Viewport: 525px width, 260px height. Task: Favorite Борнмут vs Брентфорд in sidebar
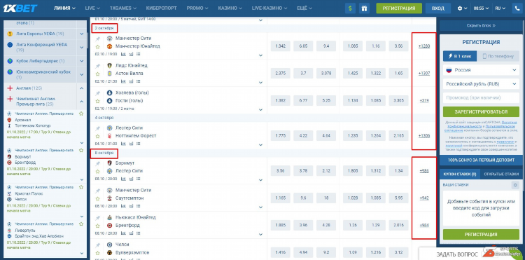click(81, 151)
